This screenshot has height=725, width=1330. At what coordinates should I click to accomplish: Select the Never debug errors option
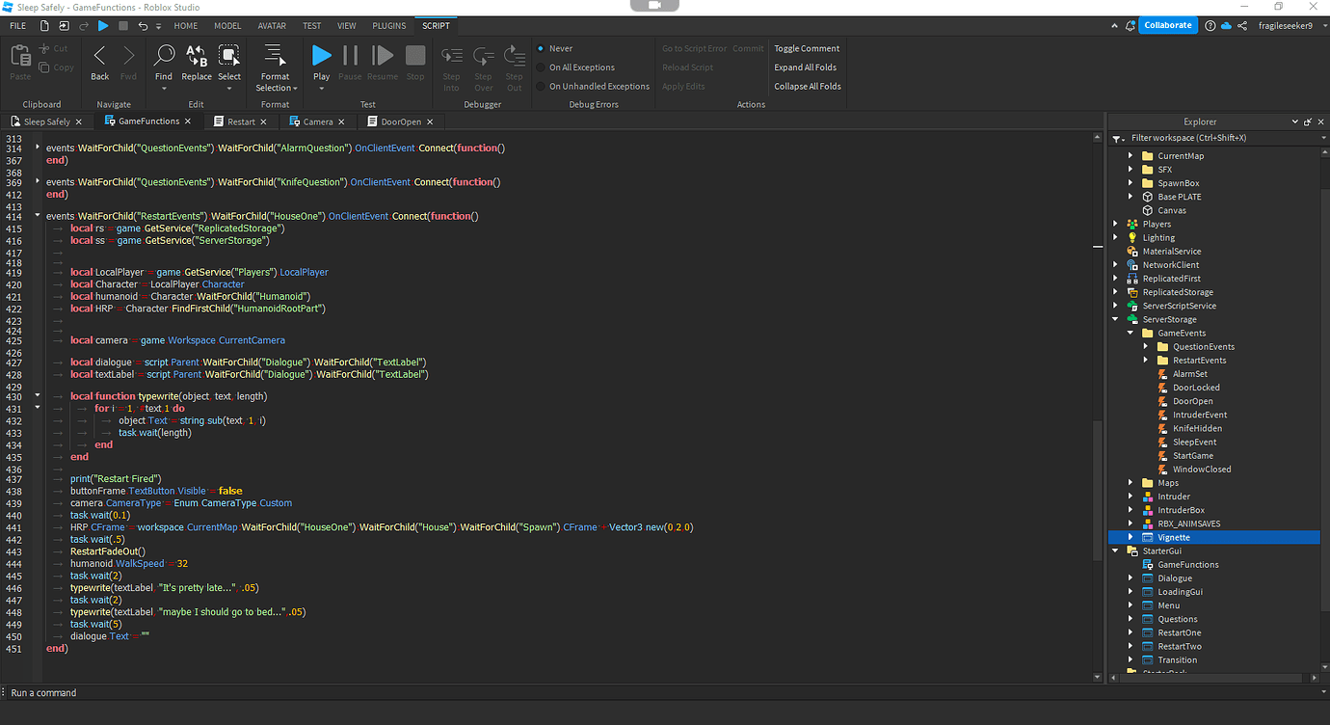click(559, 47)
